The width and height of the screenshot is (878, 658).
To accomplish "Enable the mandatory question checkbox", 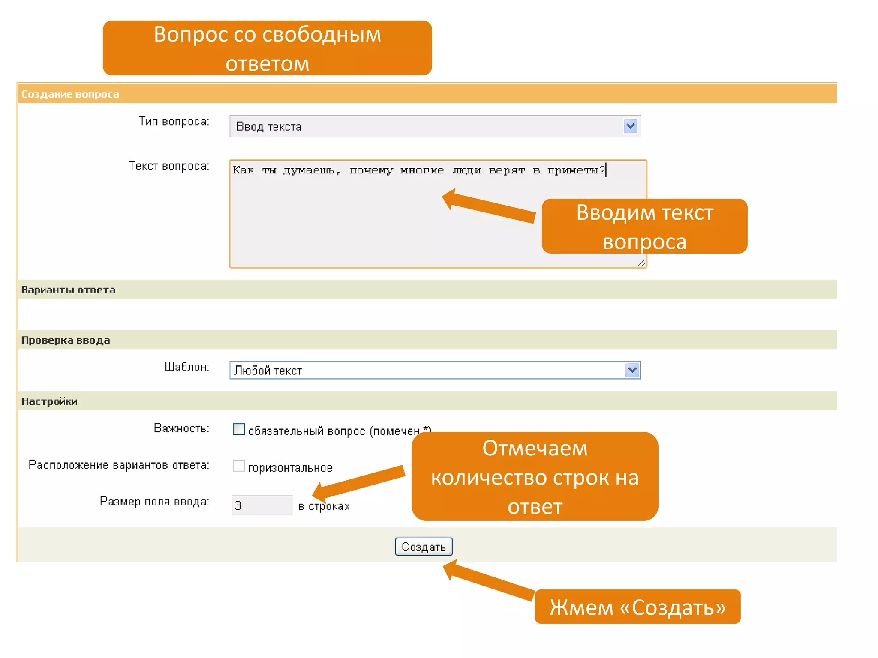I will [239, 429].
